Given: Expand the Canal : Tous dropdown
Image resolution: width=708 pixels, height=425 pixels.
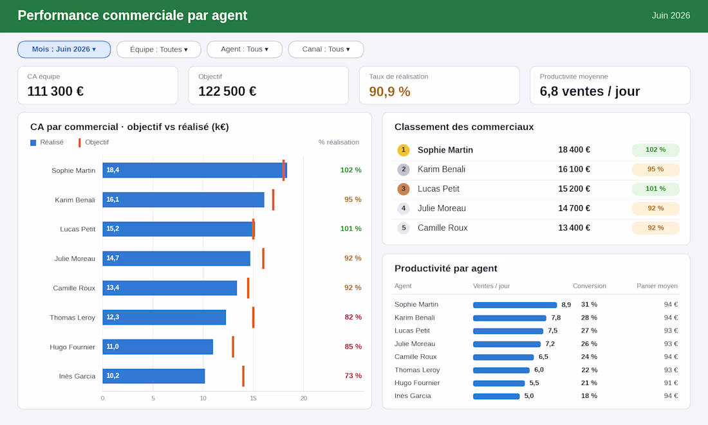Looking at the screenshot, I should (x=326, y=49).
